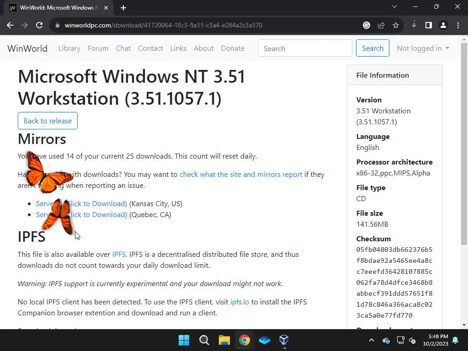
Task: Open the blue box app in taskbar
Action: (x=265, y=340)
